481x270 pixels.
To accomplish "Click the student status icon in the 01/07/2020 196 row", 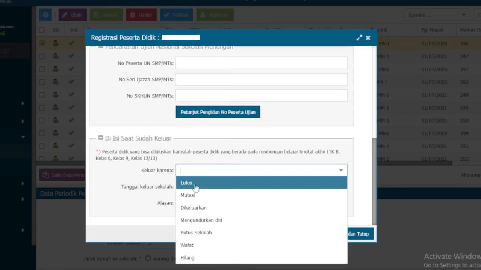I will click(56, 43).
